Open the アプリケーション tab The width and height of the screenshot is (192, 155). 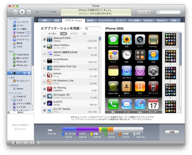[x=73, y=20]
